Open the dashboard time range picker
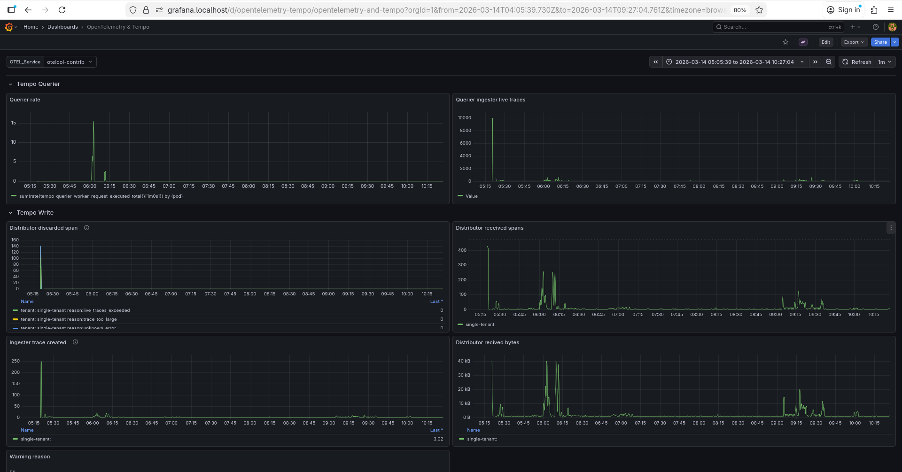The height and width of the screenshot is (472, 902). pyautogui.click(x=735, y=62)
